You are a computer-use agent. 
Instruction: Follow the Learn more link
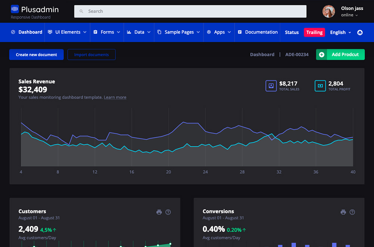(115, 97)
